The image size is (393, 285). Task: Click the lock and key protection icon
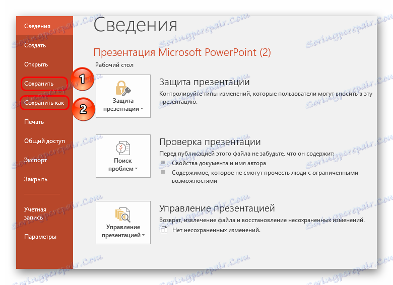click(x=123, y=88)
